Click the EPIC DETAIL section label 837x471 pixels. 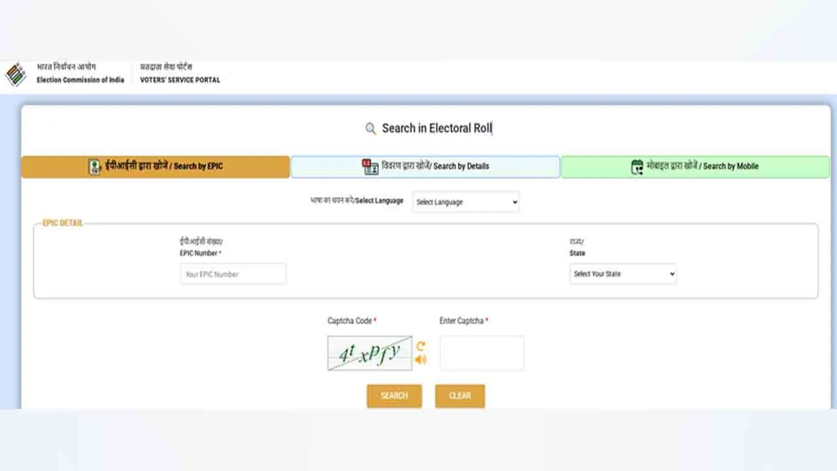[x=64, y=223]
